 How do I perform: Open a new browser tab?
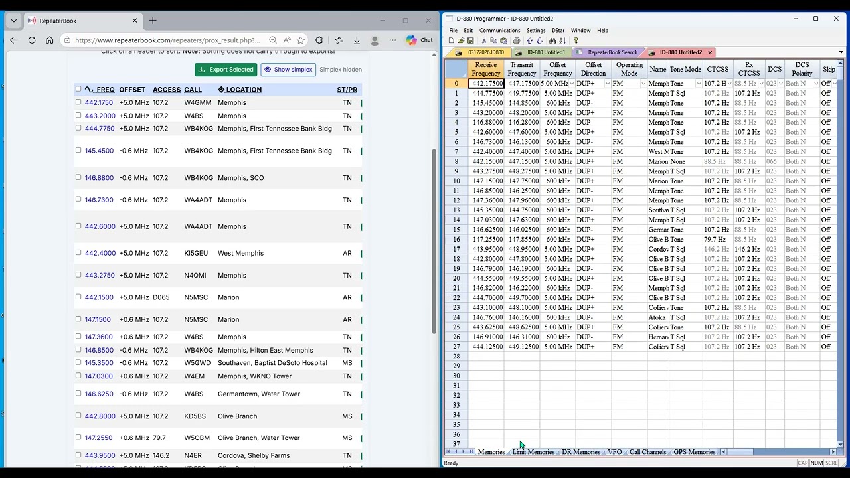pyautogui.click(x=153, y=21)
